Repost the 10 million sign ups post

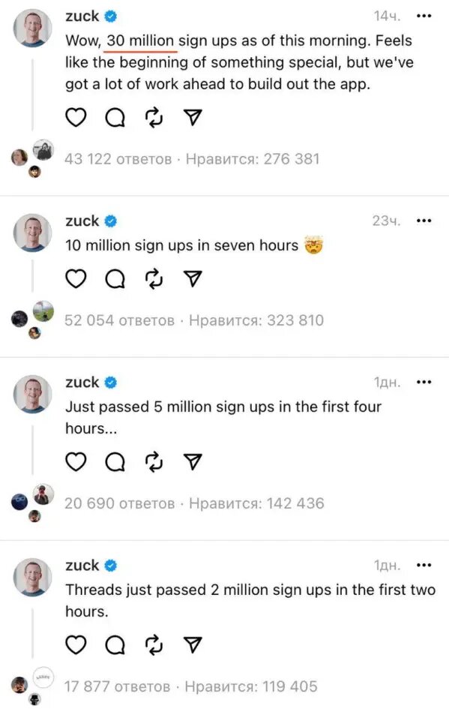tap(154, 279)
